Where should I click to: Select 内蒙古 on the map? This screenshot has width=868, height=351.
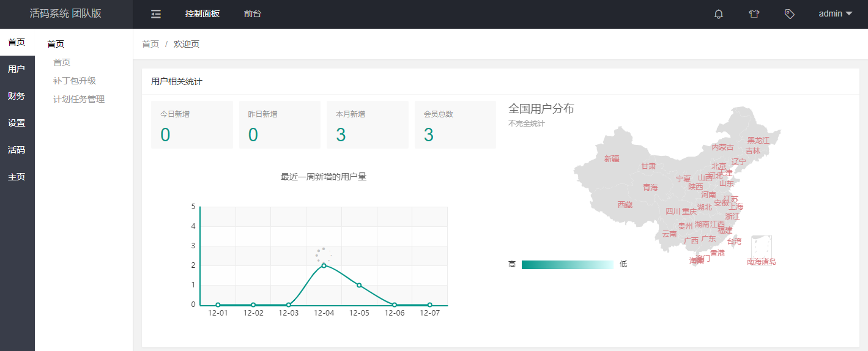pos(722,147)
